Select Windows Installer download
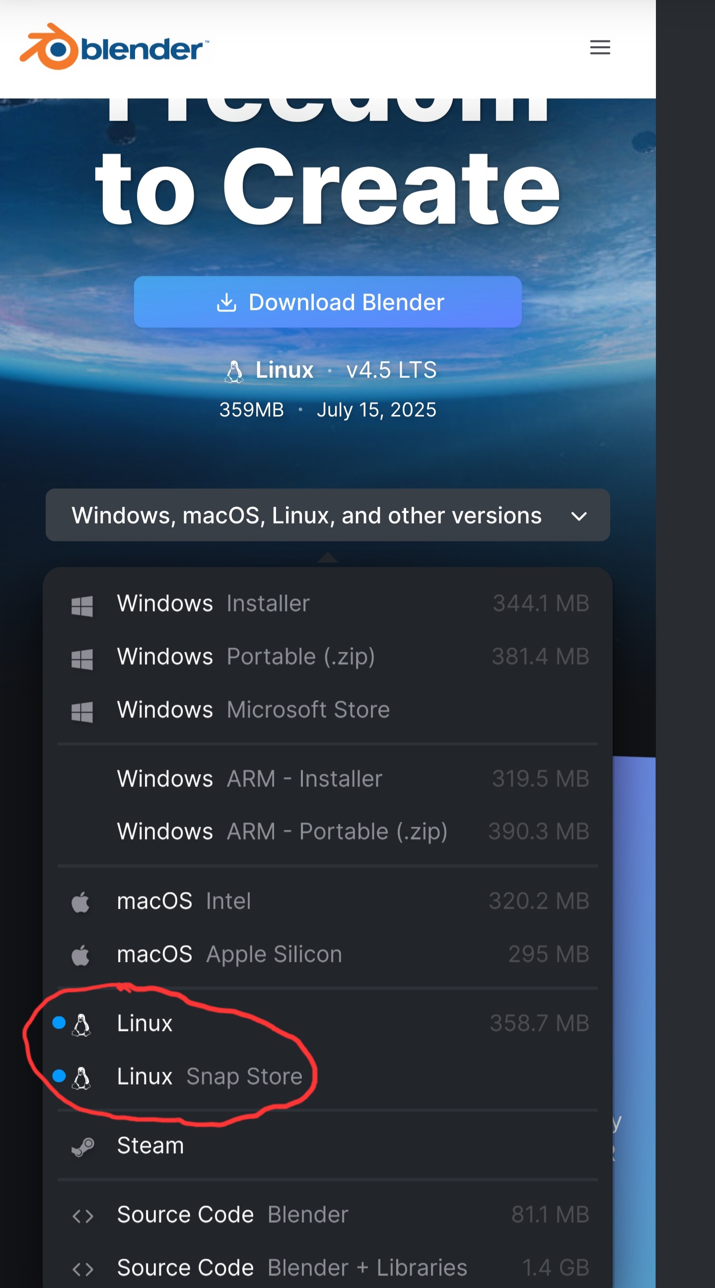The image size is (715, 1288). pos(328,603)
